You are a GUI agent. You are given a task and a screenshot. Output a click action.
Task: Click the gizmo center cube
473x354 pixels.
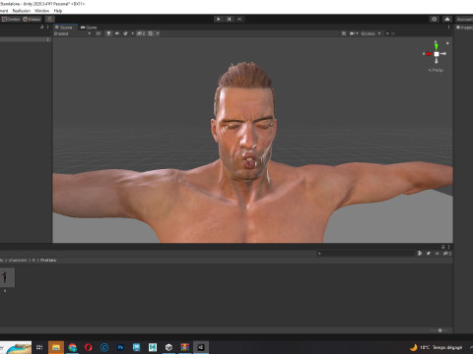point(437,54)
